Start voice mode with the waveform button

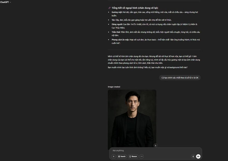(198, 156)
